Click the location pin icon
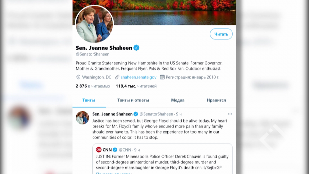 78,77
